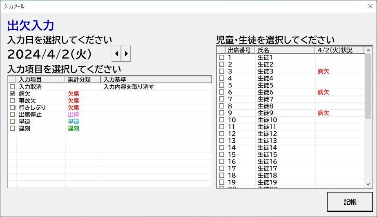Select the checkbox for 生徒17
Screen dimensions: 377x217
click(x=222, y=168)
